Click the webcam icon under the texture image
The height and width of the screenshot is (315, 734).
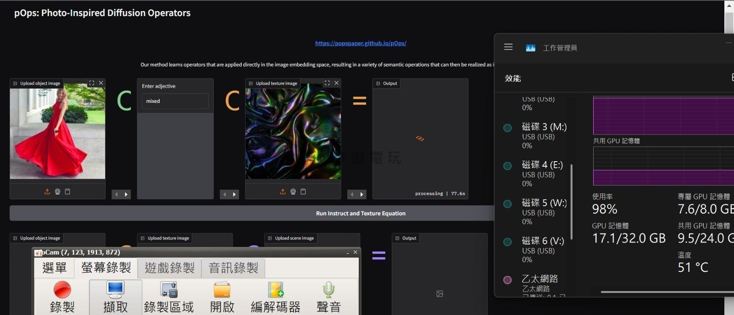[x=293, y=191]
